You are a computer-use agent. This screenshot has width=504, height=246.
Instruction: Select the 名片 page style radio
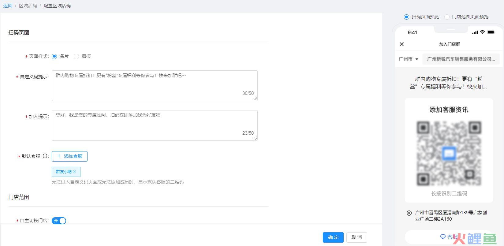point(54,56)
